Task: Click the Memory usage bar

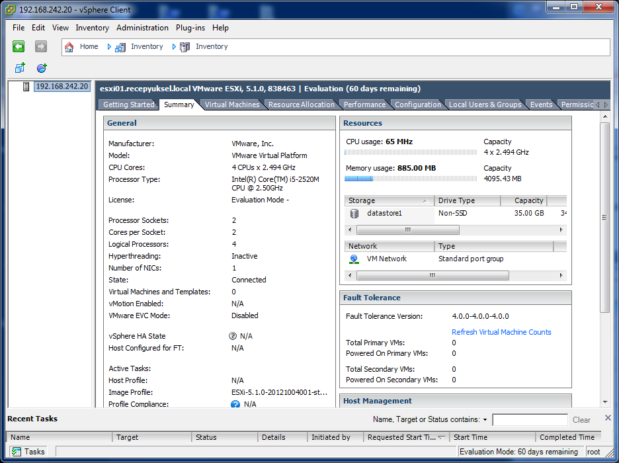Action: (411, 179)
